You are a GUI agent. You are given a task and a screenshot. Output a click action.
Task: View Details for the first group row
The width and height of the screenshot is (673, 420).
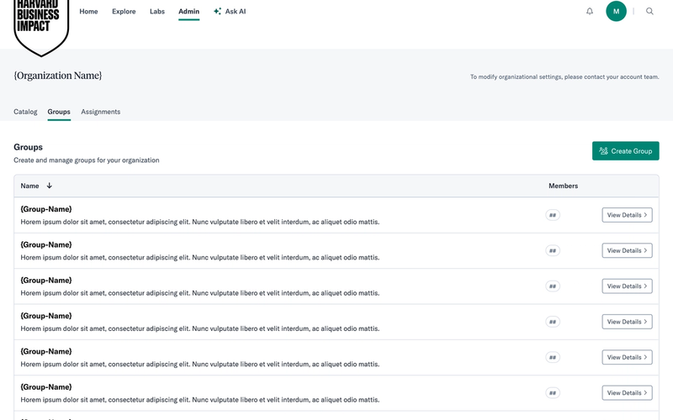tap(627, 215)
